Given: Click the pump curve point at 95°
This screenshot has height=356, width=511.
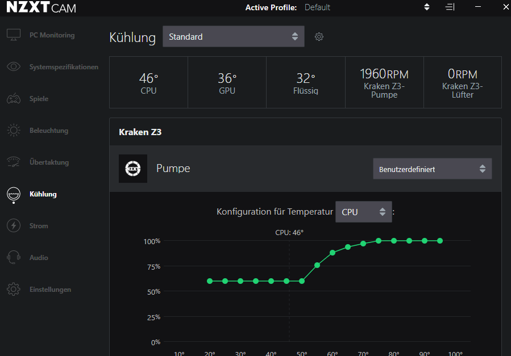Looking at the screenshot, I should click(x=440, y=241).
